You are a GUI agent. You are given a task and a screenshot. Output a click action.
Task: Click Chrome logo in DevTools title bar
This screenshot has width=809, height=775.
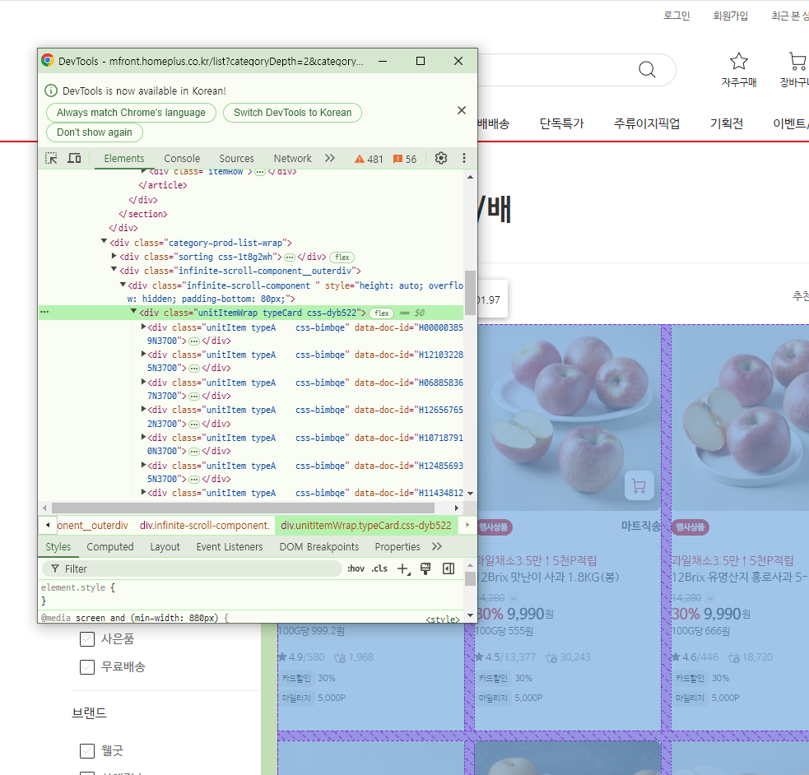[48, 61]
